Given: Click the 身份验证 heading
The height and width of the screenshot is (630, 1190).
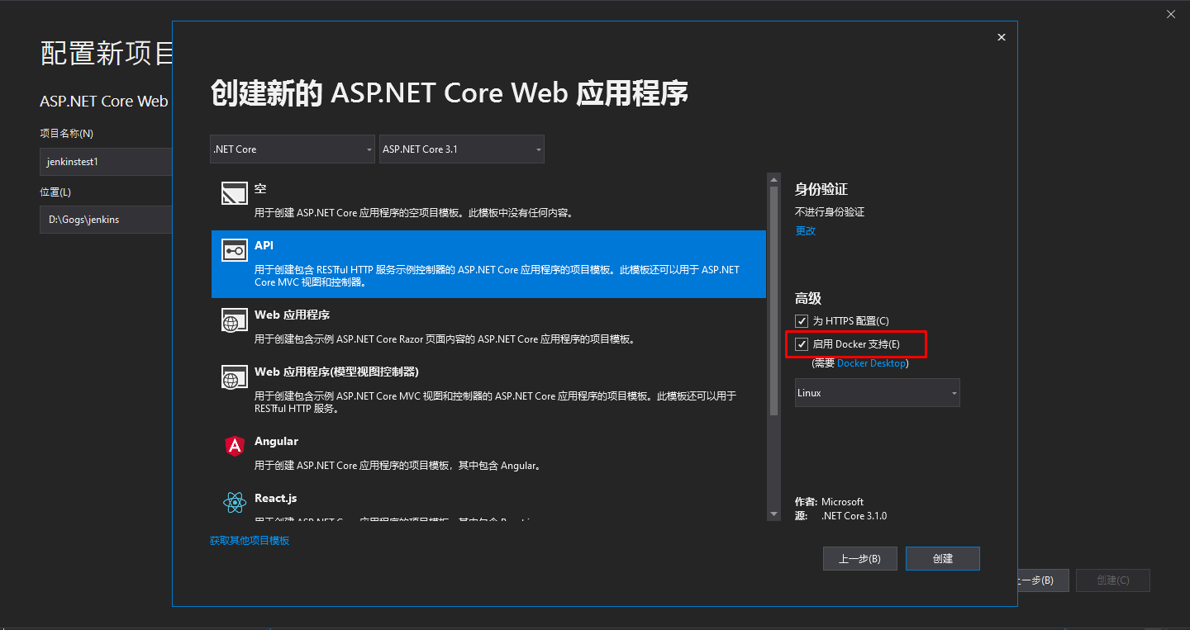Looking at the screenshot, I should pos(821,189).
